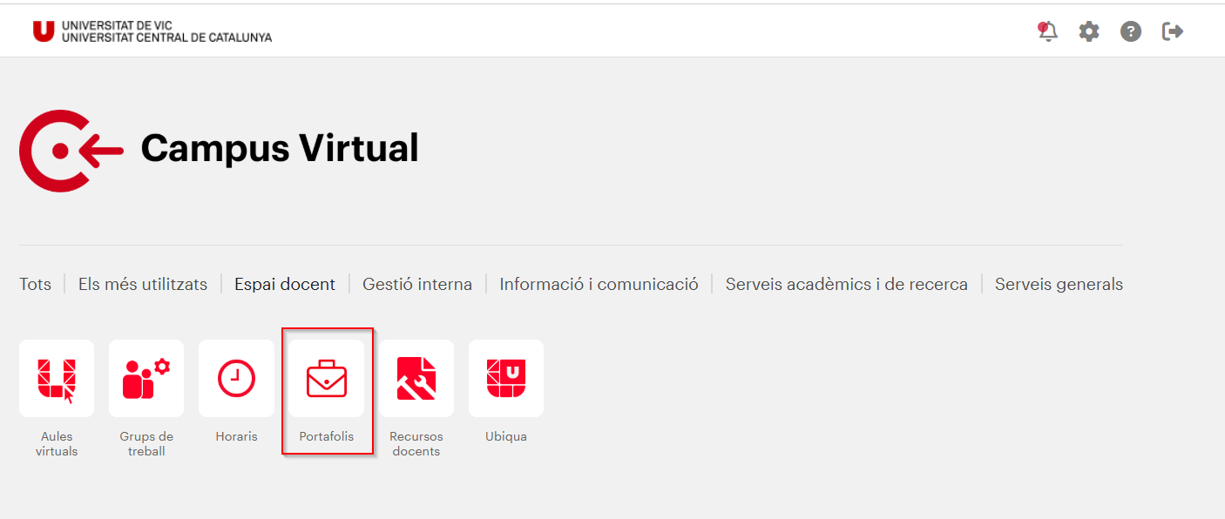Open the Grups de treball tile
Image resolution: width=1225 pixels, height=519 pixels.
click(x=146, y=378)
